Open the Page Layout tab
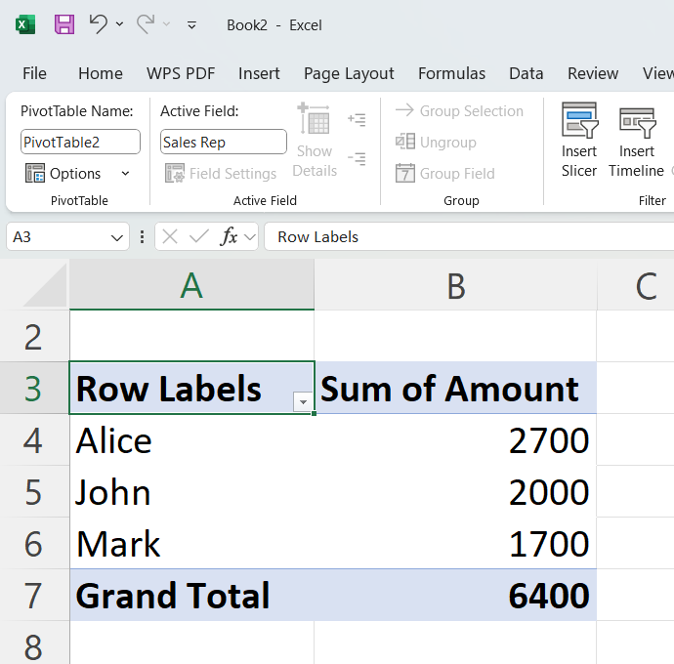This screenshot has width=674, height=664. point(349,73)
